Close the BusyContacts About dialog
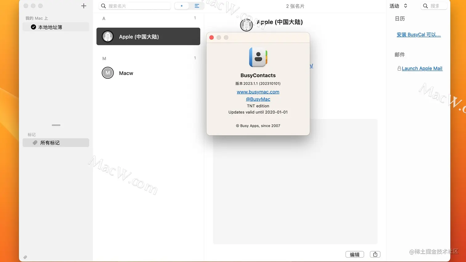This screenshot has height=262, width=466. click(x=211, y=38)
